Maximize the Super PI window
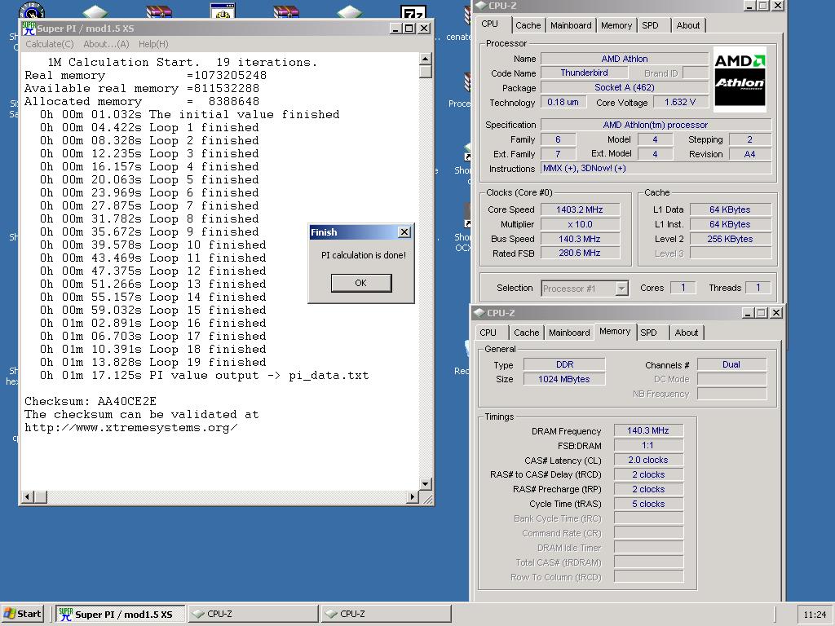 point(409,29)
